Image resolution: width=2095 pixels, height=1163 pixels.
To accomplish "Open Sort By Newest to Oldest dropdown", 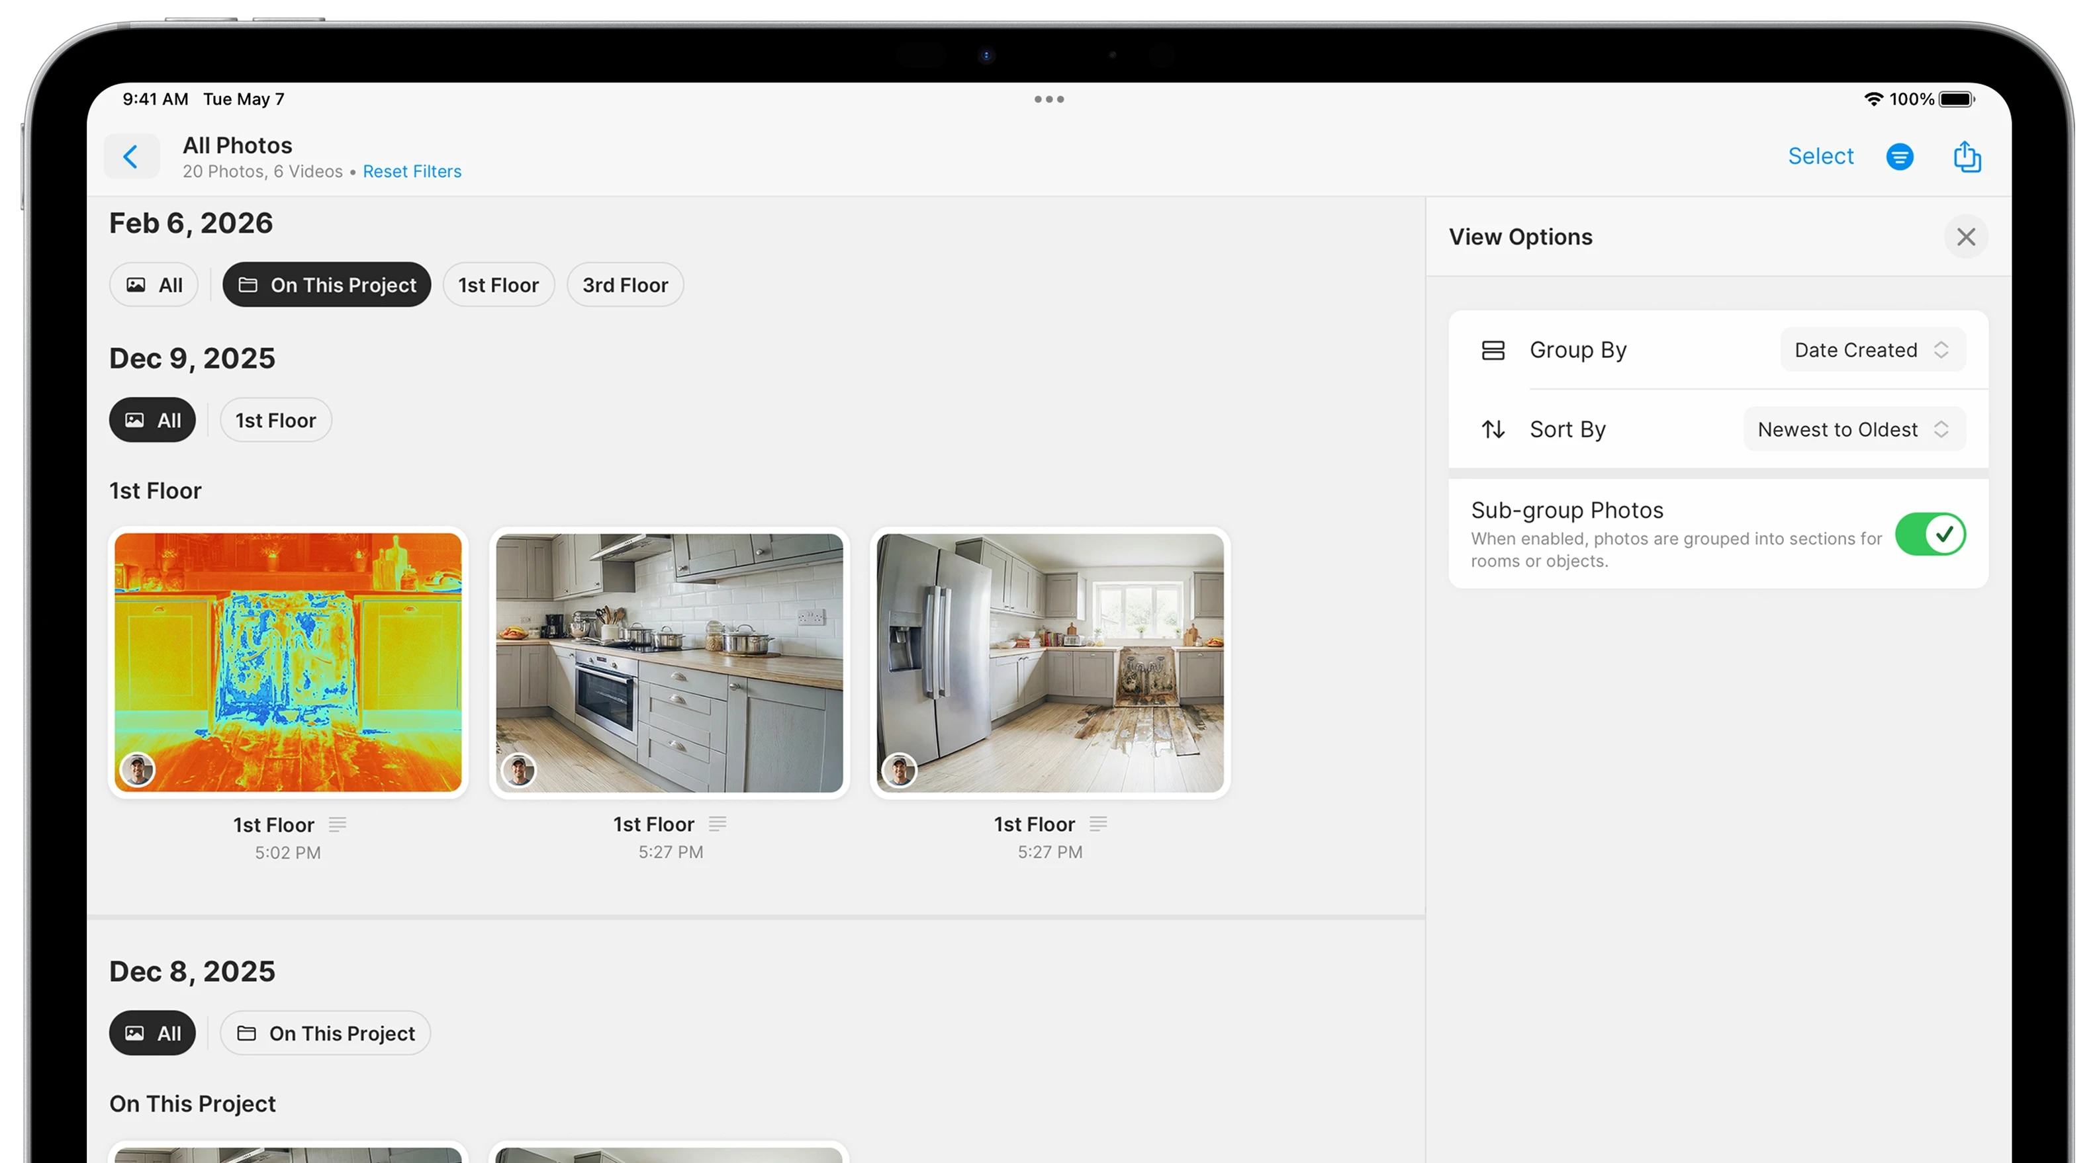I will [1853, 429].
